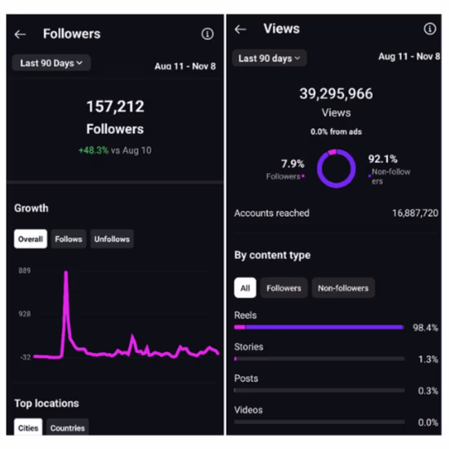Screen dimensions: 449x449
Task: Open info icon on Views screen
Action: click(429, 29)
